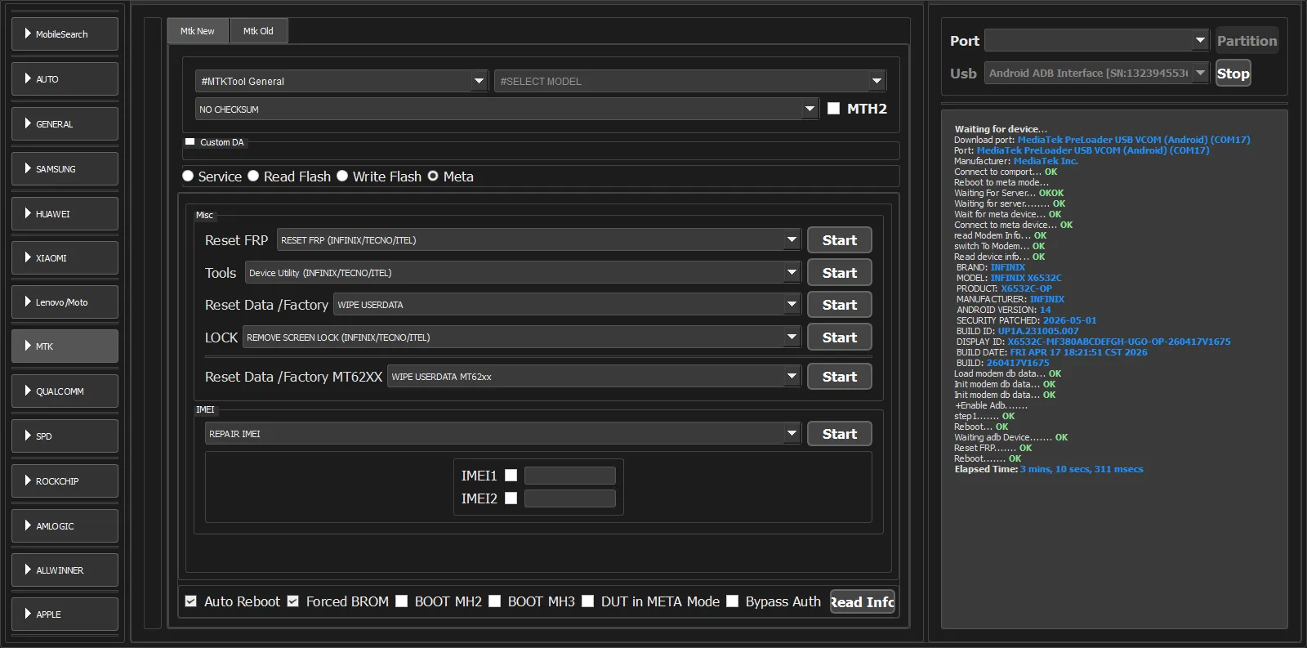Image resolution: width=1307 pixels, height=648 pixels.
Task: Click the BUILD ID UP1A.231005.007 log line
Action: click(1018, 331)
